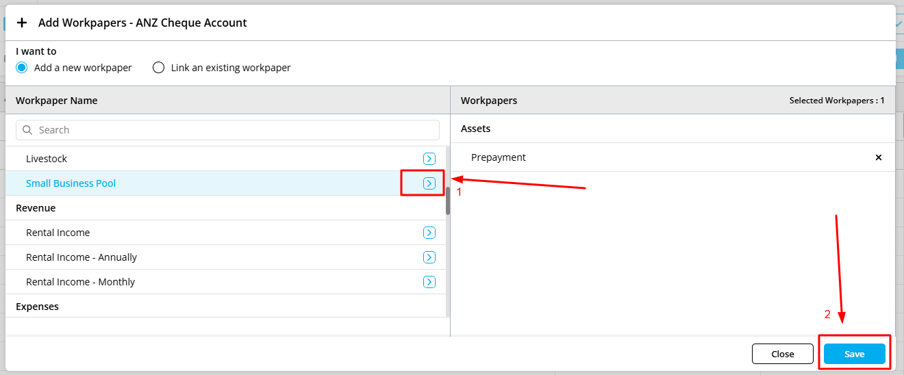Choose Link an existing workpaper radio button
This screenshot has width=904, height=375.
coord(159,68)
